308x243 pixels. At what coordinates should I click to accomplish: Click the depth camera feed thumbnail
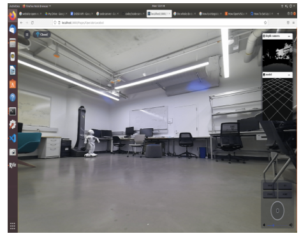coord(277,55)
